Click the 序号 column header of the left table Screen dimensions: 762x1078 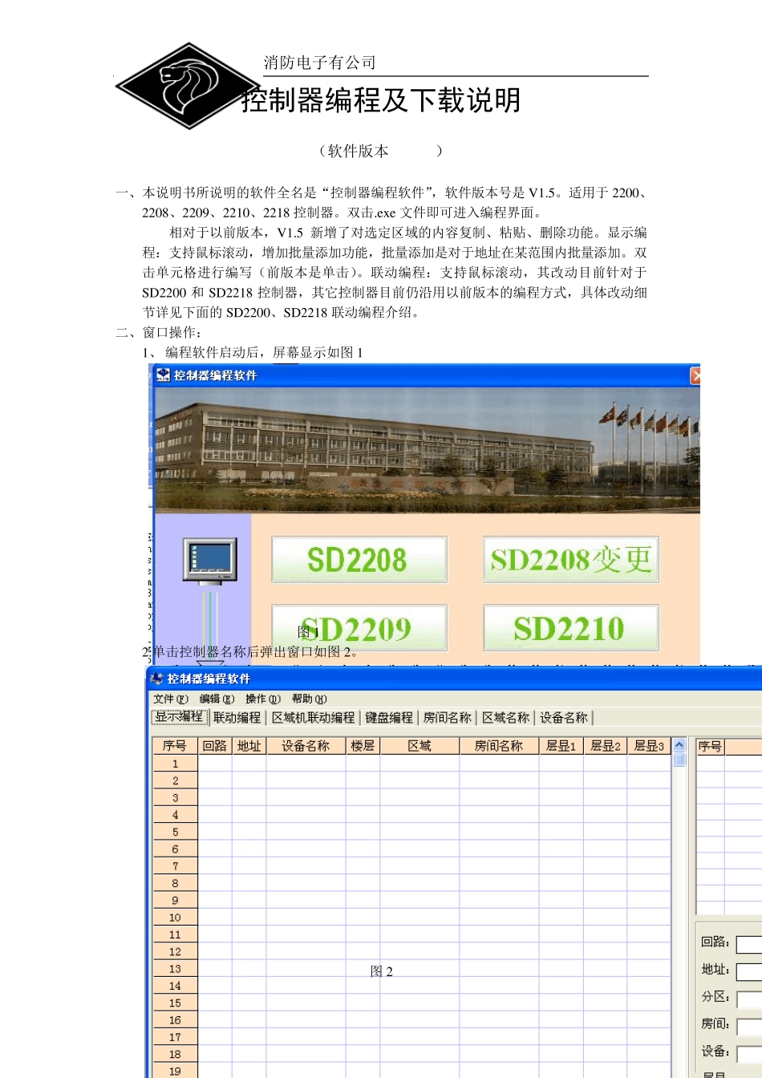point(175,746)
